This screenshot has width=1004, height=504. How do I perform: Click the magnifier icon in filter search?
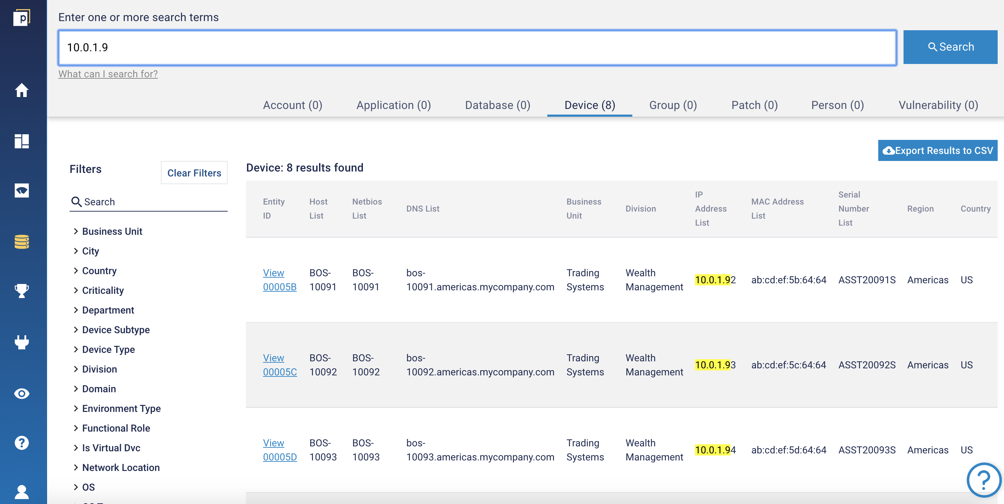pyautogui.click(x=76, y=201)
